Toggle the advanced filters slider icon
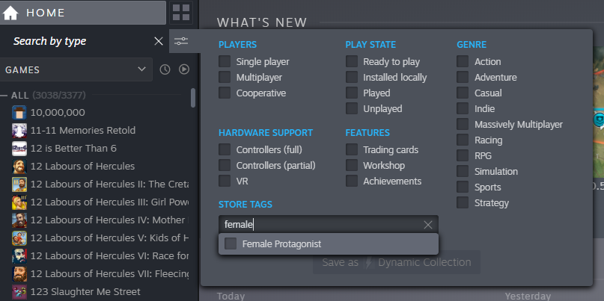Screen dimensions: 604x301 (x=181, y=41)
